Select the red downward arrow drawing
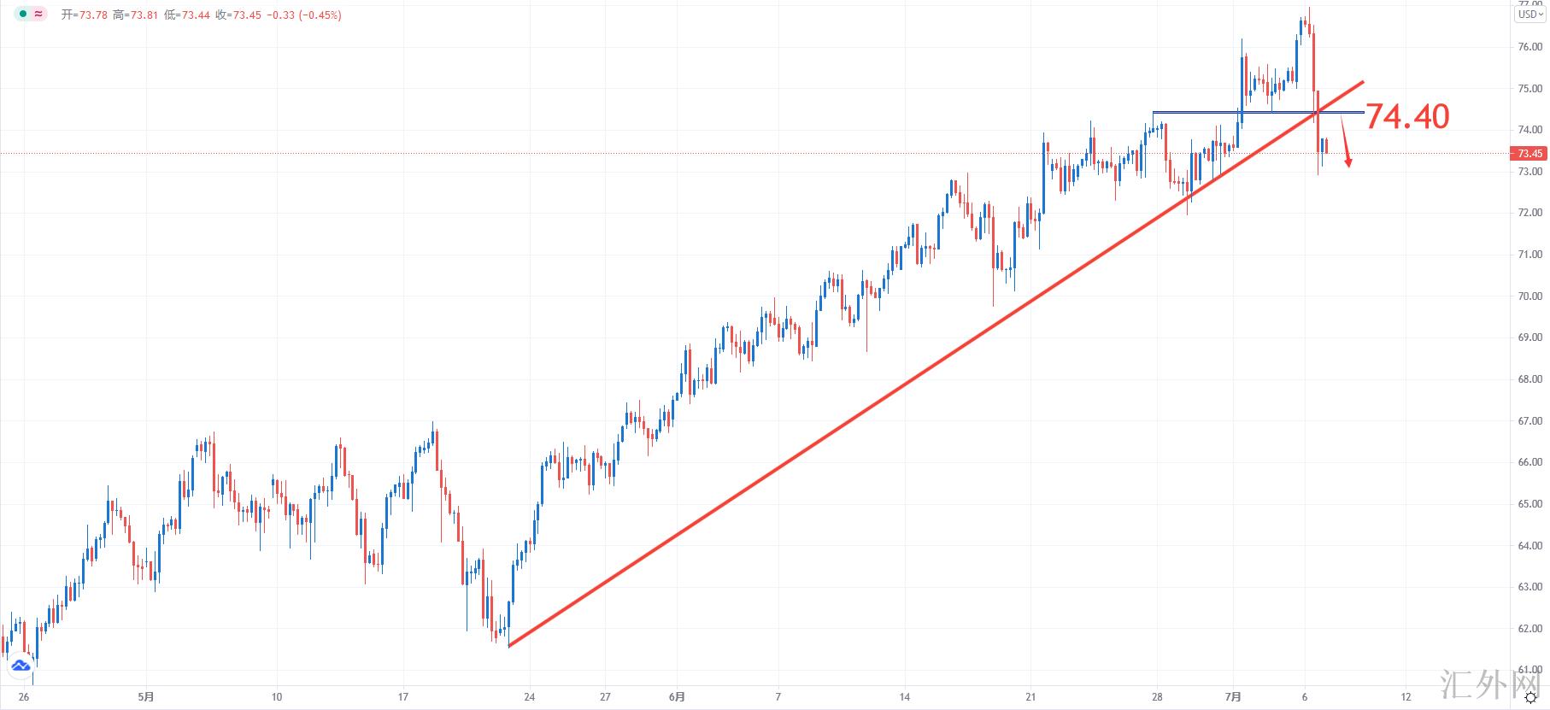 (x=1346, y=141)
